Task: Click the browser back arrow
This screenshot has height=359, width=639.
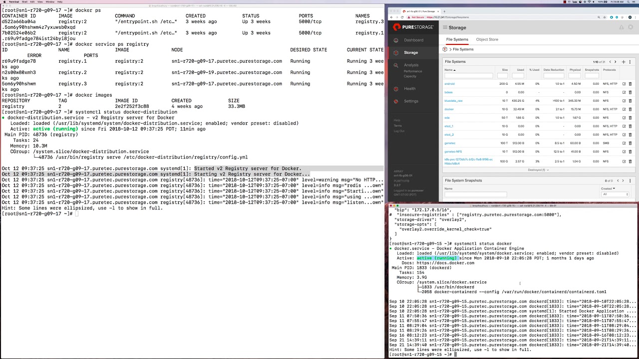Action: tap(391, 17)
